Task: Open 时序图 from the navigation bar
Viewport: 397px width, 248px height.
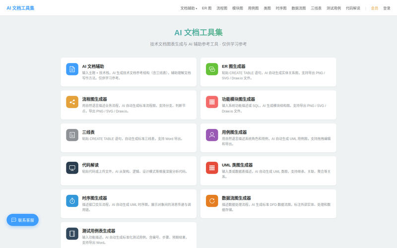Action: click(281, 8)
